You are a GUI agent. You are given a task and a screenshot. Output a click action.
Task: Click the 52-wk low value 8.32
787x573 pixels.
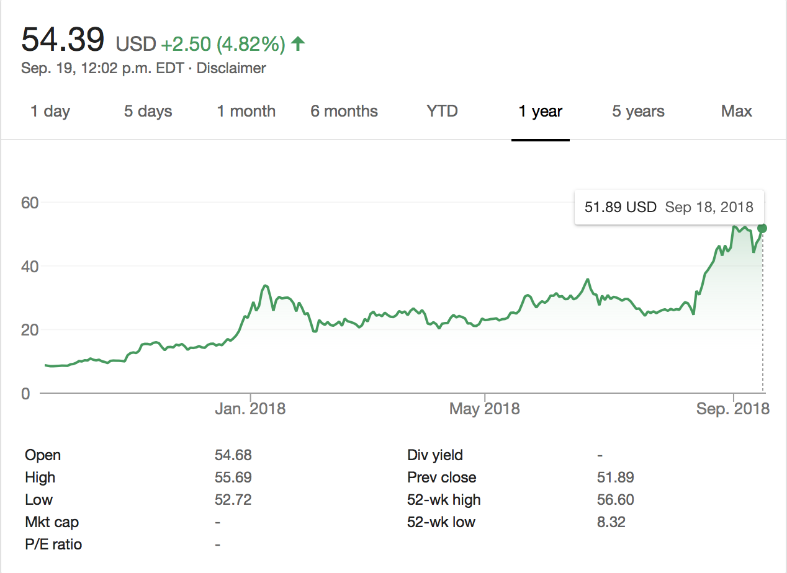(x=611, y=522)
